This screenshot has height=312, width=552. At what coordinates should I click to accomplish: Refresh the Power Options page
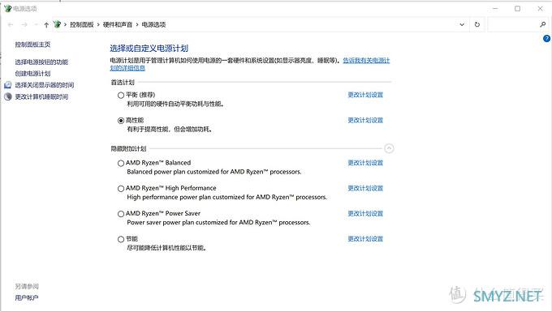[477, 24]
